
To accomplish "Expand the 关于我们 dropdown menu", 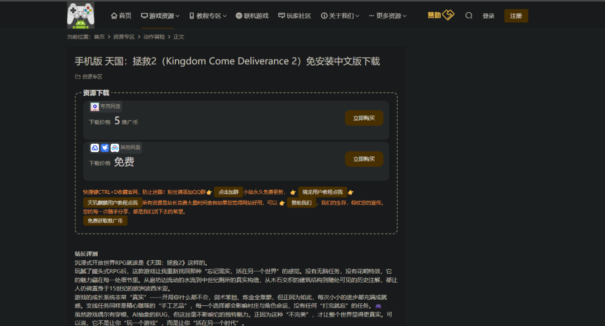I will tap(340, 16).
